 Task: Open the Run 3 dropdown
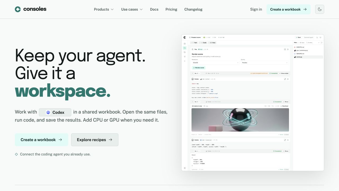[197, 73]
